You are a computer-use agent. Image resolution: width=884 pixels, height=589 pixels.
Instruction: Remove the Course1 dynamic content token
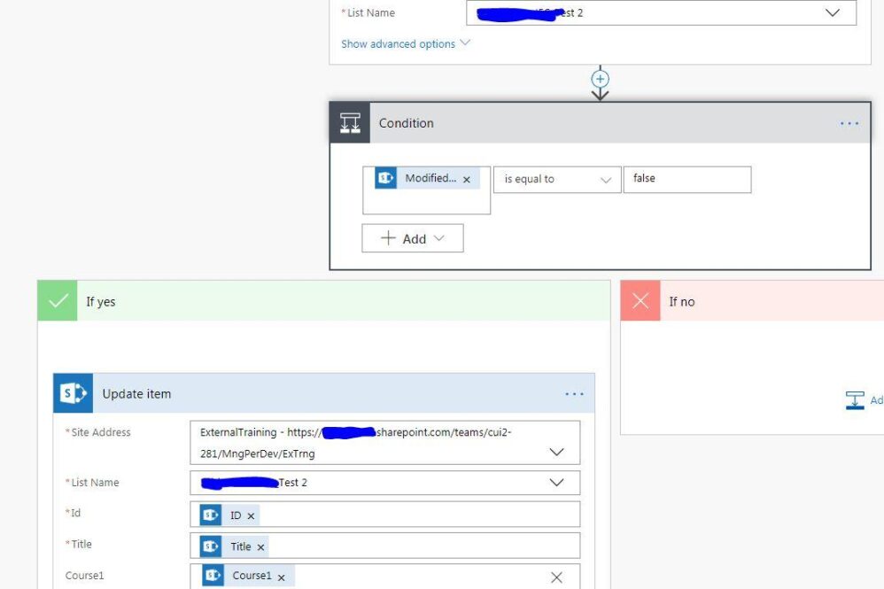[281, 577]
